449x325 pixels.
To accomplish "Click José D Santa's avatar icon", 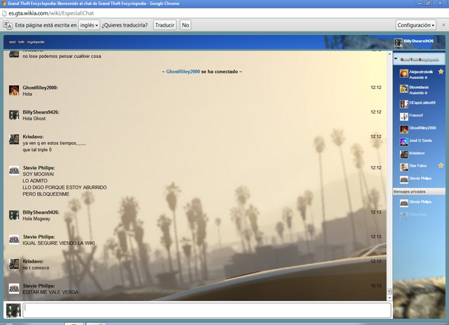I will (x=404, y=141).
